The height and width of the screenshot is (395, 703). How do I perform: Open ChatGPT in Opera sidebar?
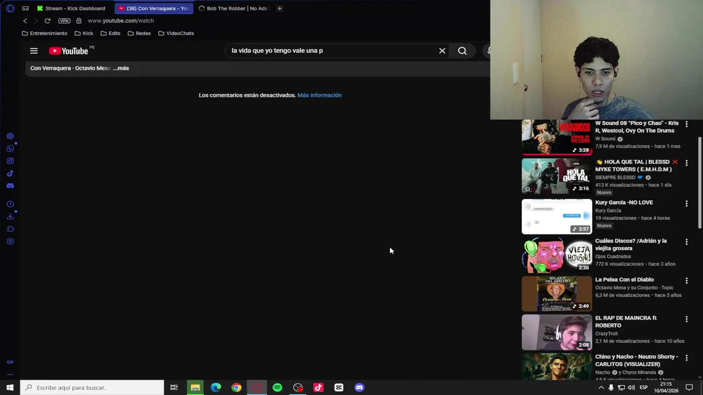[x=10, y=136]
